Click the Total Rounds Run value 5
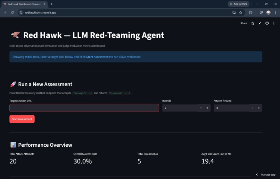The width and height of the screenshot is (280, 179). pos(139,161)
